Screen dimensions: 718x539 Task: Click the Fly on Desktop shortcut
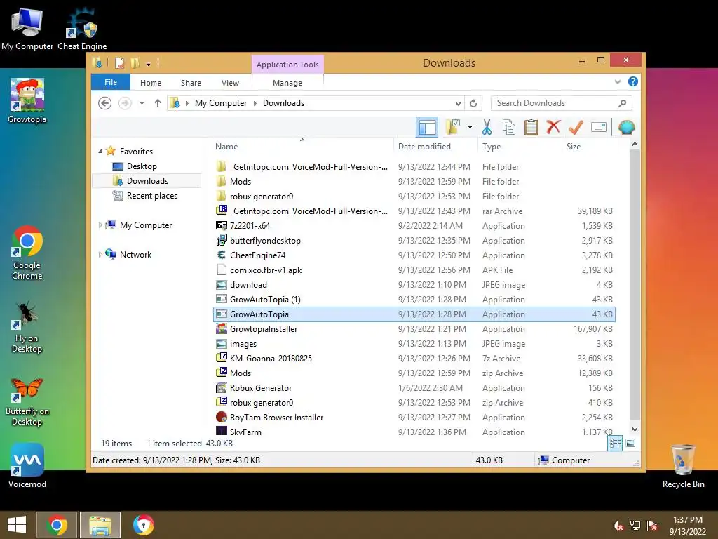tap(27, 327)
